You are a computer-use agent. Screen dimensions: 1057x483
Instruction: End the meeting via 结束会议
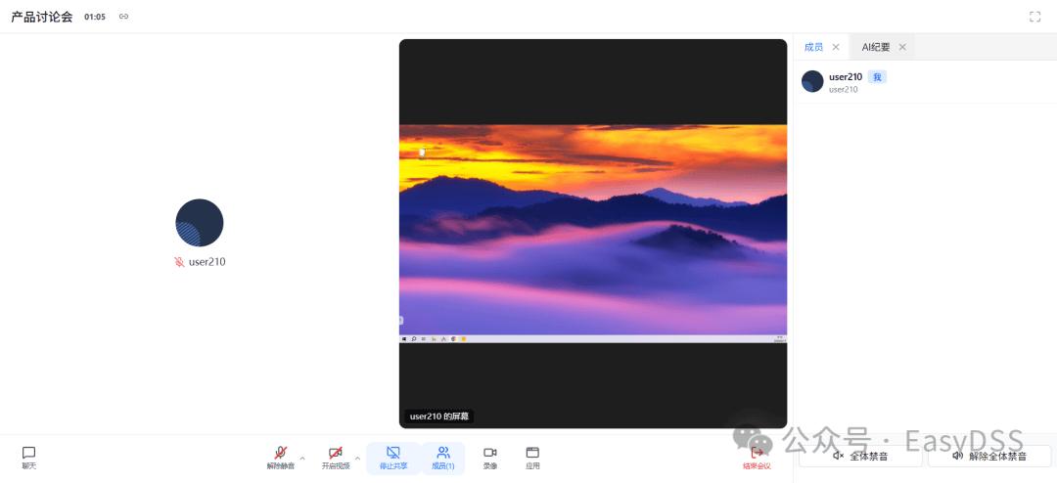click(757, 459)
